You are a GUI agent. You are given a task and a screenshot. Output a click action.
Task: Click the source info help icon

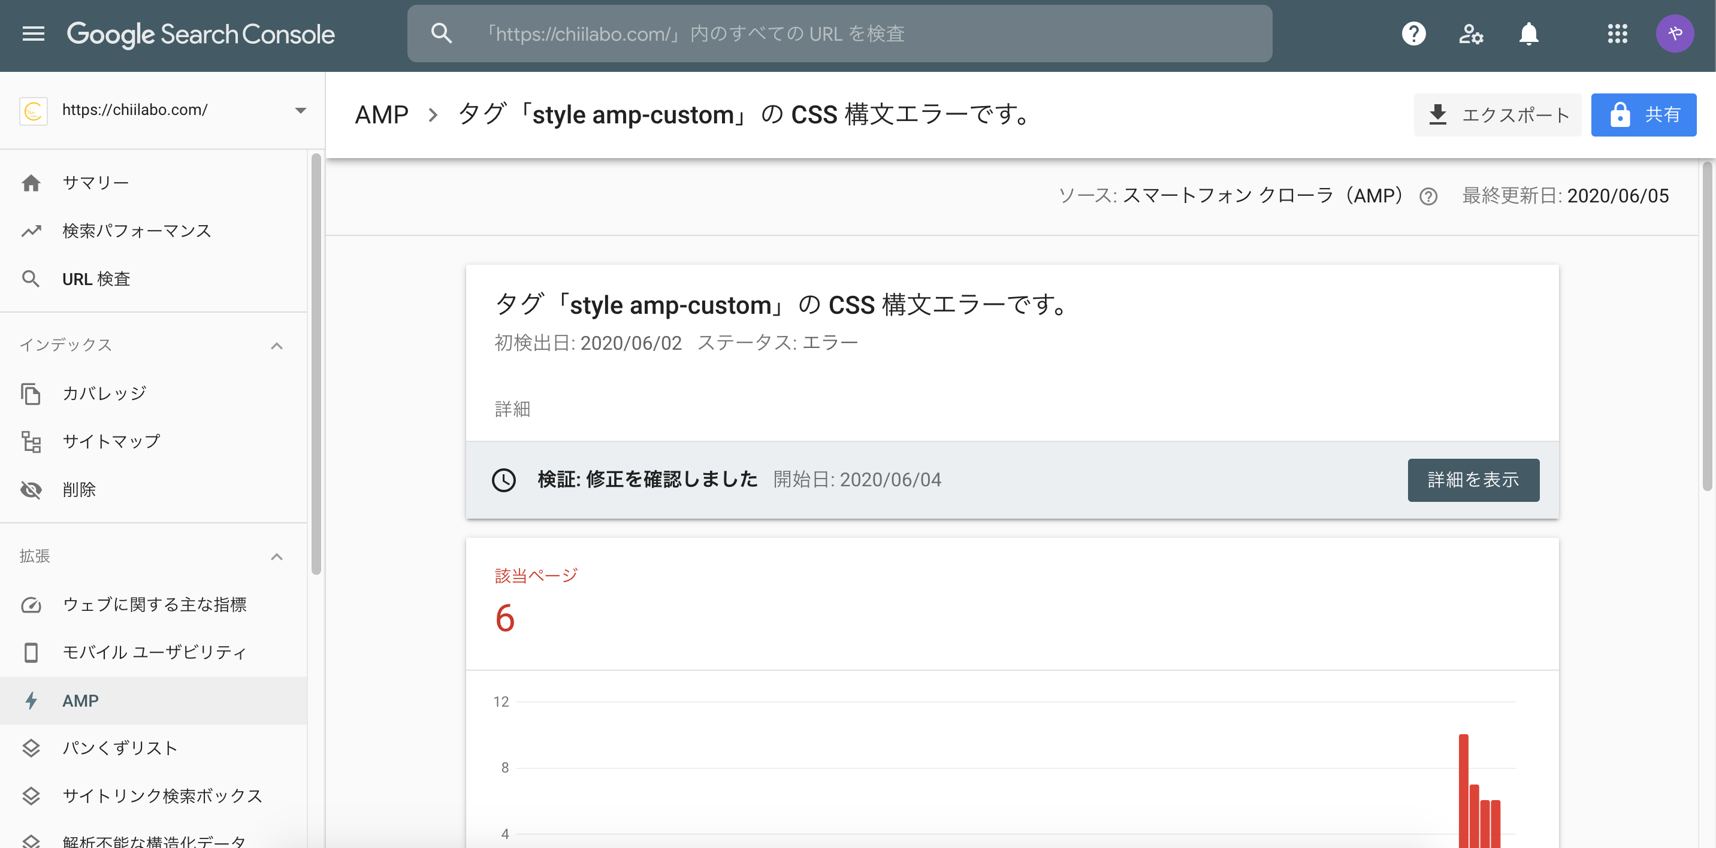[1428, 196]
